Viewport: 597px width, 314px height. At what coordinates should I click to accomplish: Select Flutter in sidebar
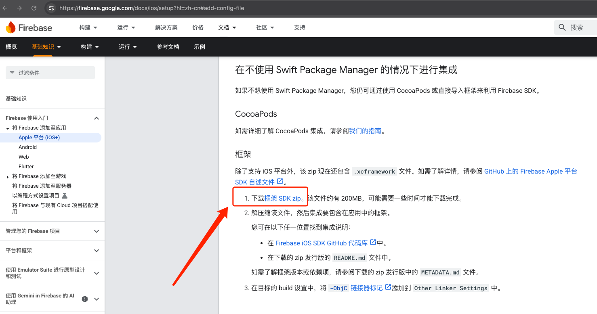click(x=26, y=167)
